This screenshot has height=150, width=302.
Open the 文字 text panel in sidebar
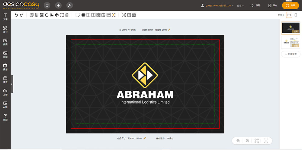pyautogui.click(x=5, y=17)
